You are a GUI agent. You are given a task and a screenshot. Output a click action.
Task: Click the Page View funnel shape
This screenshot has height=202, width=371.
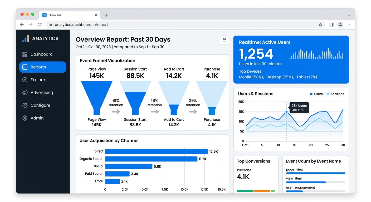[97, 98]
